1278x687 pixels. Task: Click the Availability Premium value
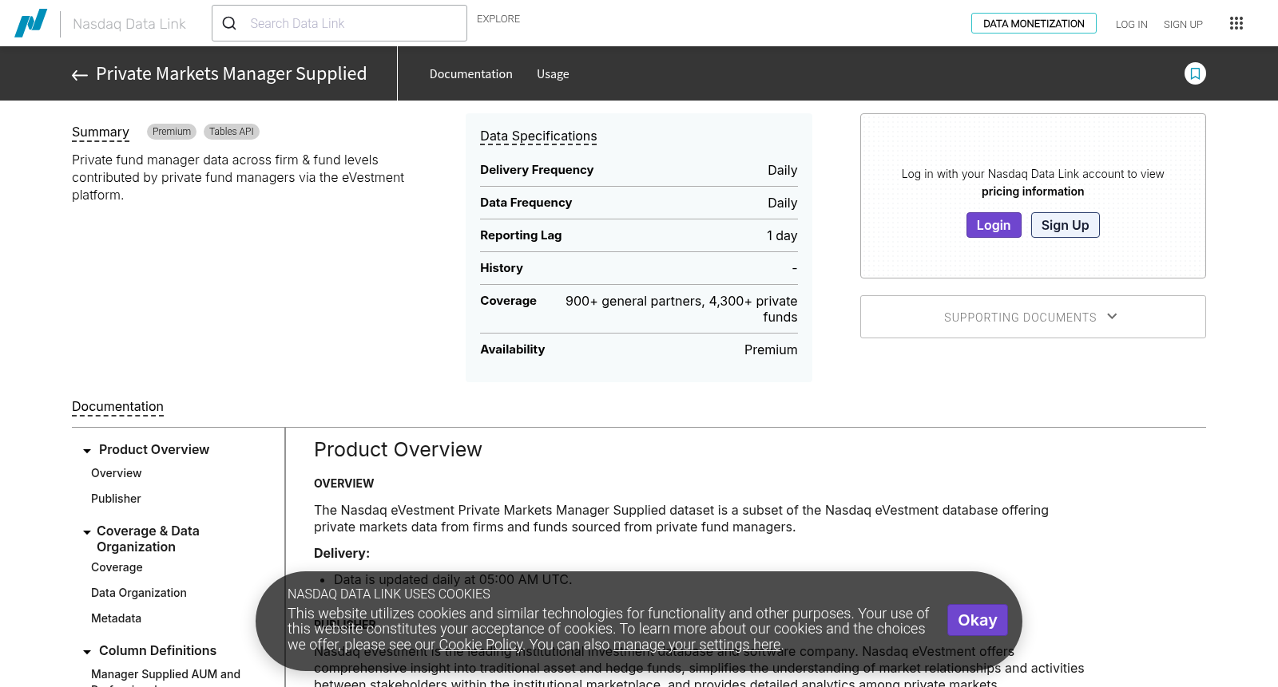[x=771, y=349]
